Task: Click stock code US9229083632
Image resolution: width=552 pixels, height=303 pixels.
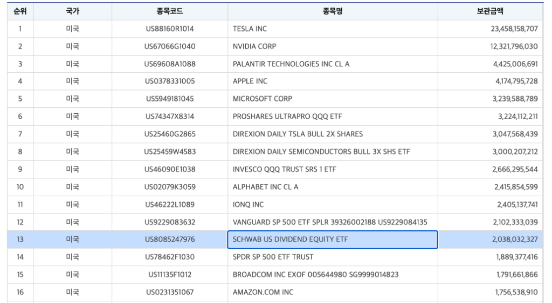Action: (170, 222)
